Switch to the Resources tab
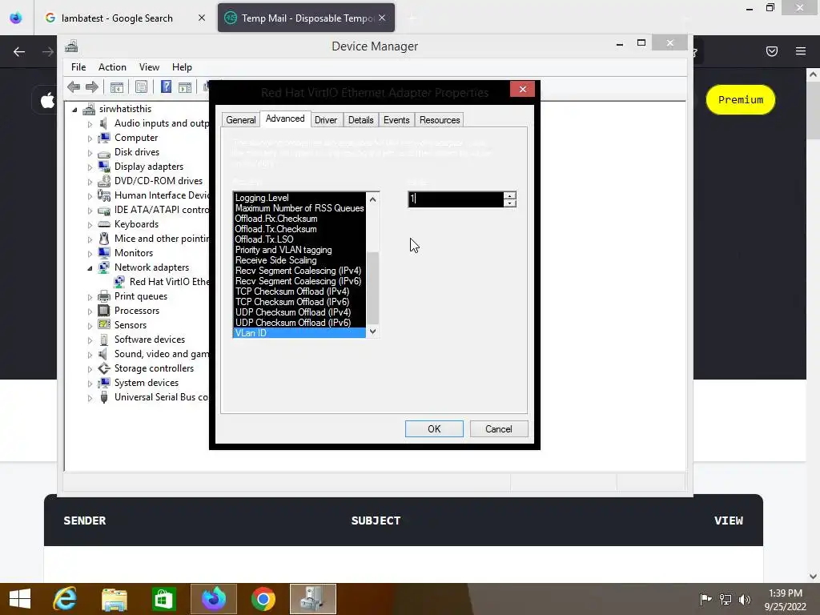This screenshot has height=615, width=820. 440,120
